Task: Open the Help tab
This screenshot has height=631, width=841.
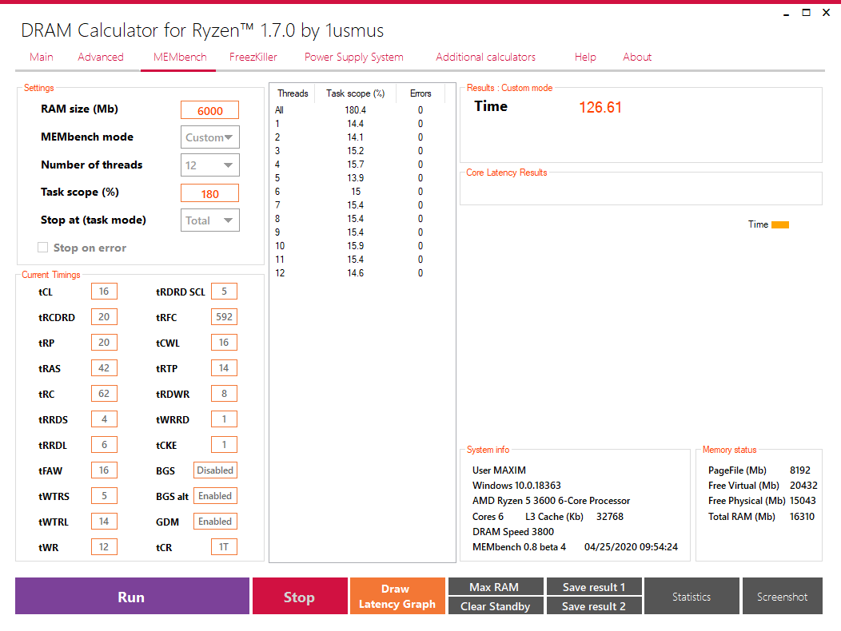Action: point(585,57)
